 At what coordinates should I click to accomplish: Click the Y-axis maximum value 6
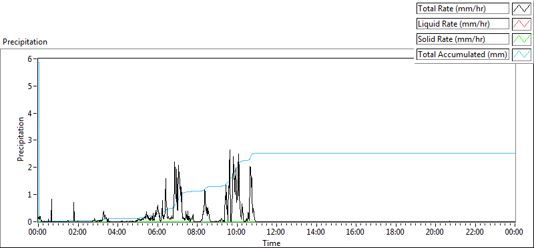point(30,59)
